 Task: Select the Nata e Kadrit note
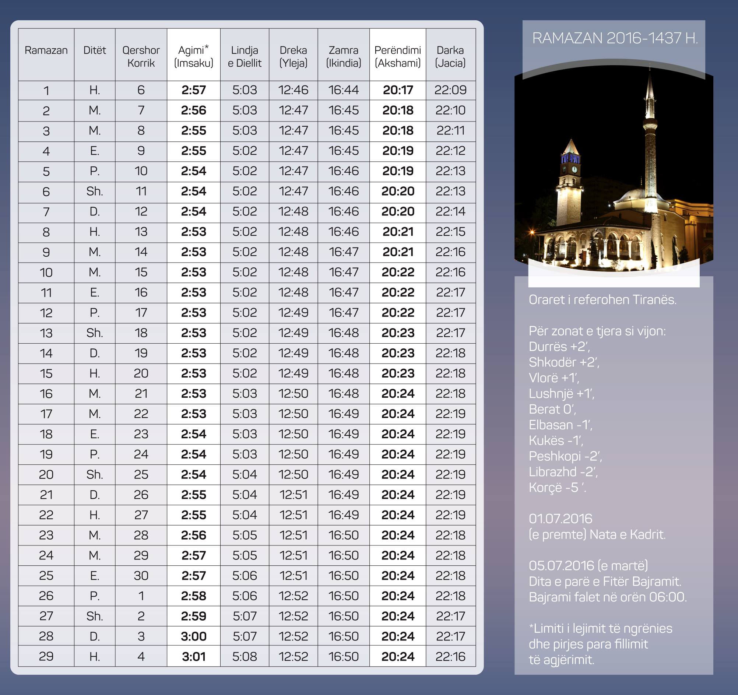coord(597,534)
